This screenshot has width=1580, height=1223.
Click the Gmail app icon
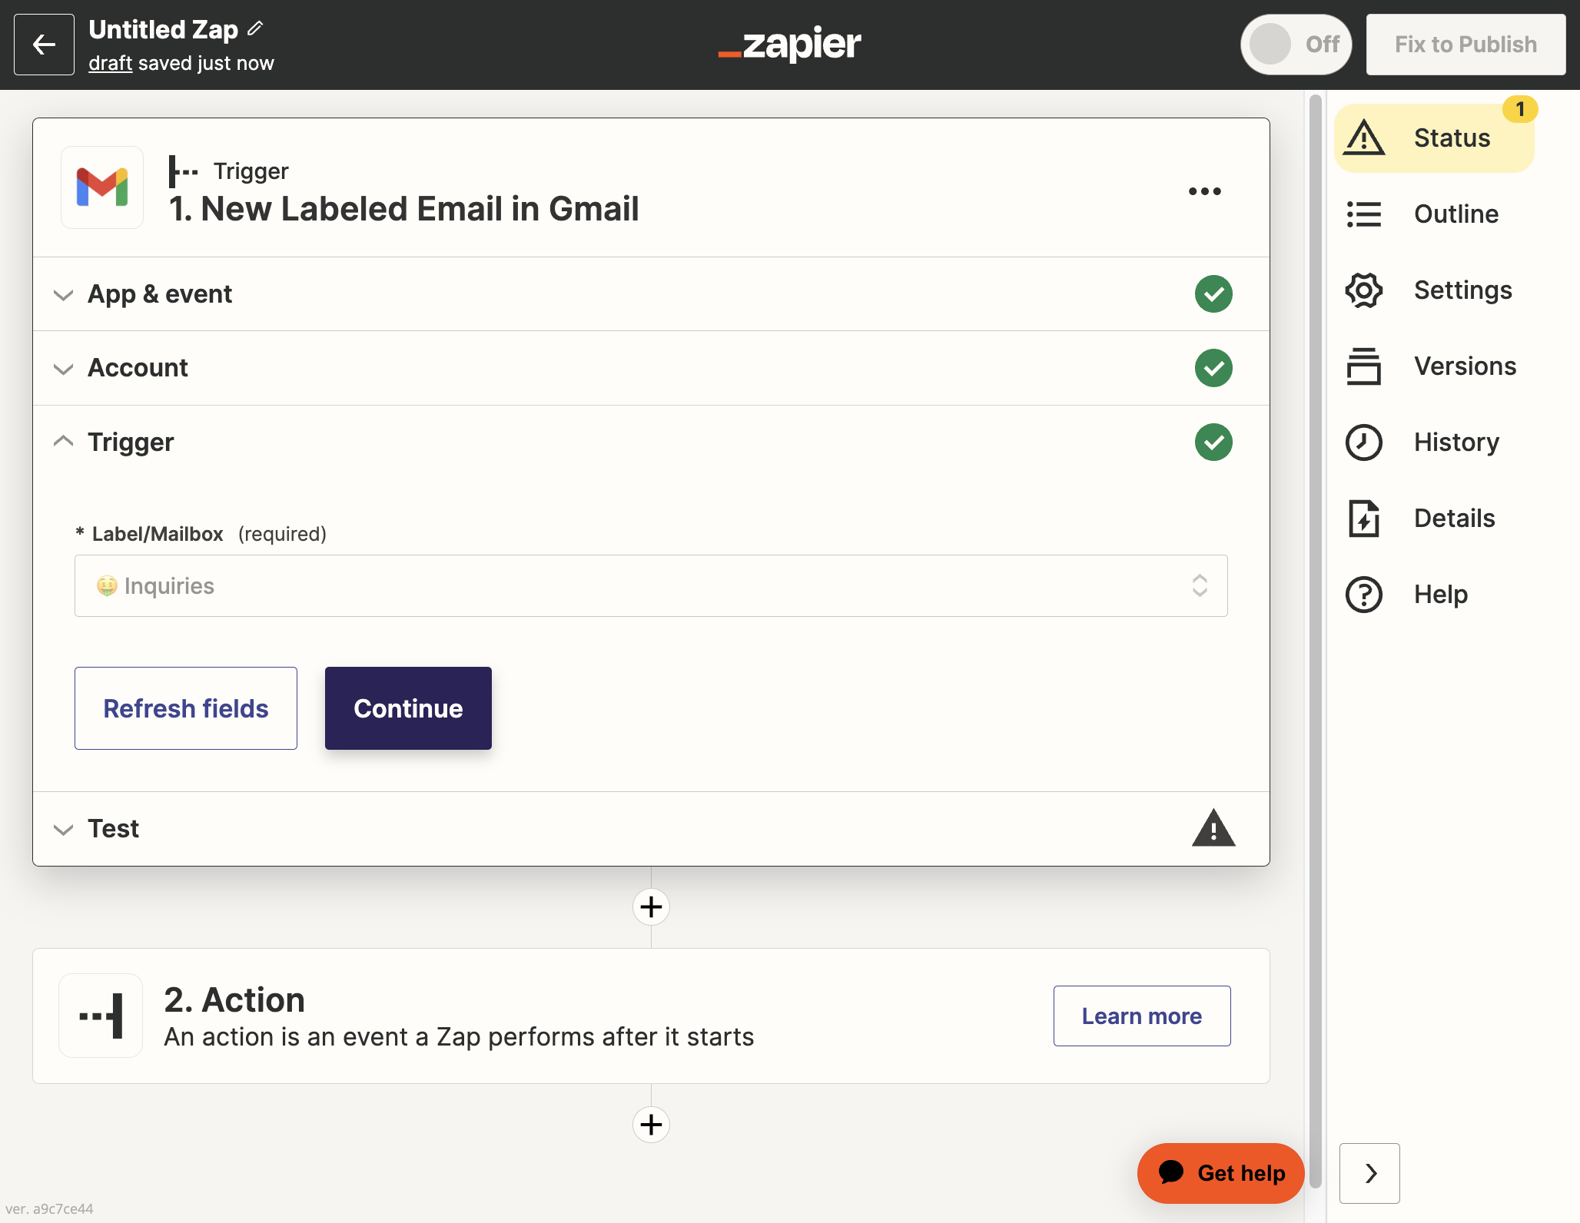pyautogui.click(x=102, y=187)
